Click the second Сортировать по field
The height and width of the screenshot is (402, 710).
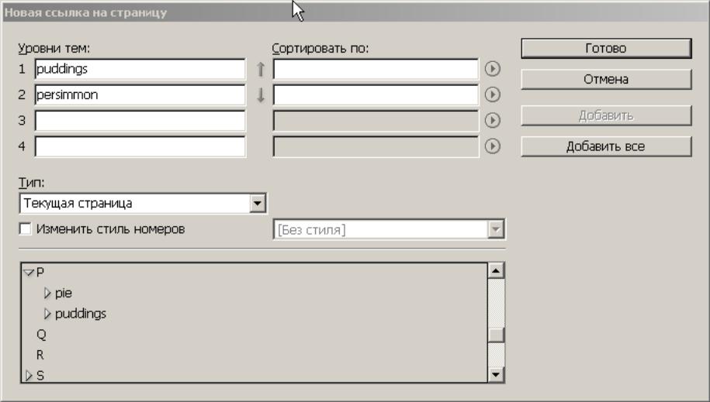(x=376, y=95)
